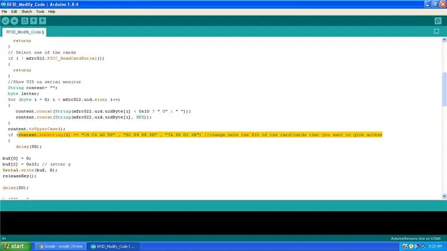Open a sketch with the Open icon
447x251 pixels.
(34, 21)
